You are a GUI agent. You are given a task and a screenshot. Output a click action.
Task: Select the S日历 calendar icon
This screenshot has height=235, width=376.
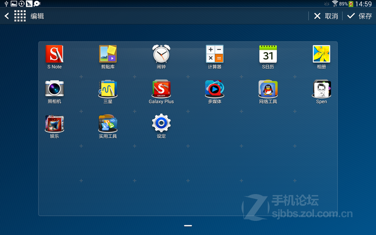tap(268, 54)
